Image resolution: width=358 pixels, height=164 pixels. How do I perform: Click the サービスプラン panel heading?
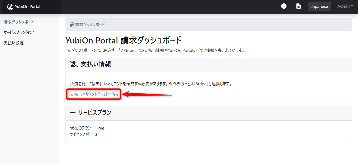(95, 113)
